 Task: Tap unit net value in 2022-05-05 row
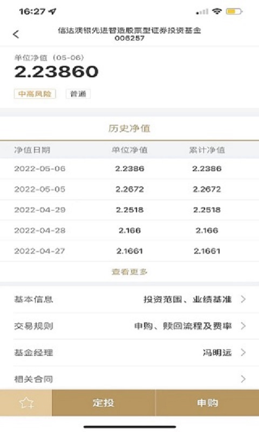click(x=129, y=190)
